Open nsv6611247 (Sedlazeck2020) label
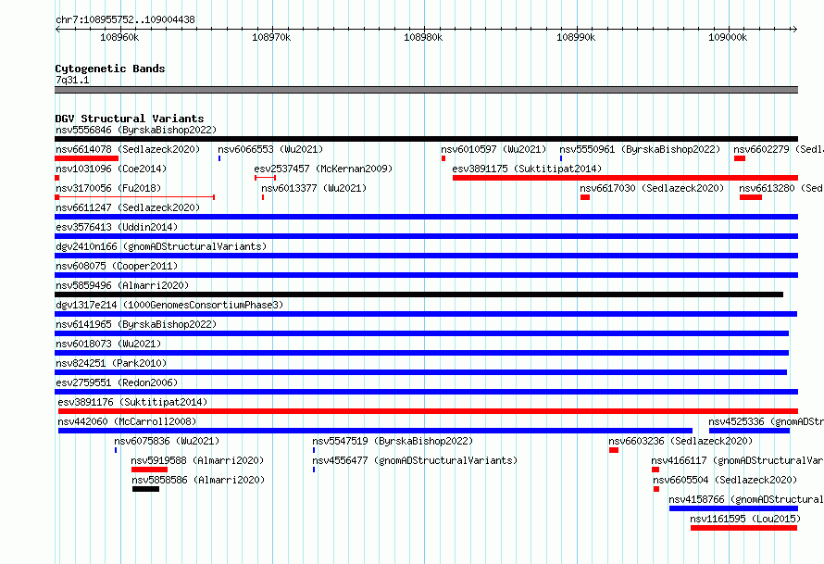Image resolution: width=824 pixels, height=564 pixels. (128, 207)
